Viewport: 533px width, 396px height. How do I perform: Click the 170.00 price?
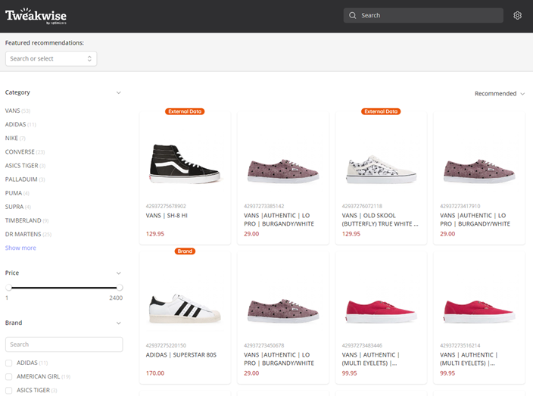point(155,373)
